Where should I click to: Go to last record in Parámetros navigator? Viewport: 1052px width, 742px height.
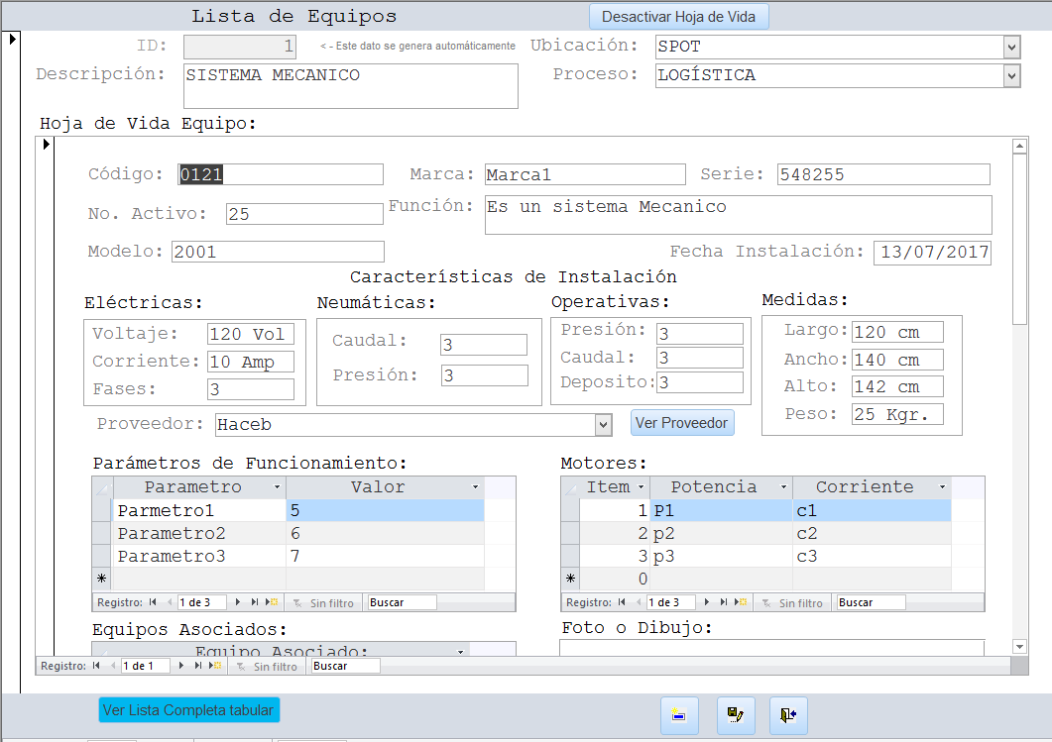pyautogui.click(x=255, y=602)
